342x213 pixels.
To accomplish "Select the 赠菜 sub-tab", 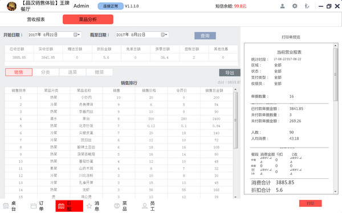I will click(x=99, y=72).
